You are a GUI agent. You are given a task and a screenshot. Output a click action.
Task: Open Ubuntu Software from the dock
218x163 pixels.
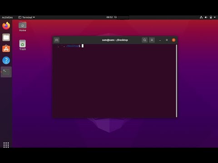tap(6, 48)
